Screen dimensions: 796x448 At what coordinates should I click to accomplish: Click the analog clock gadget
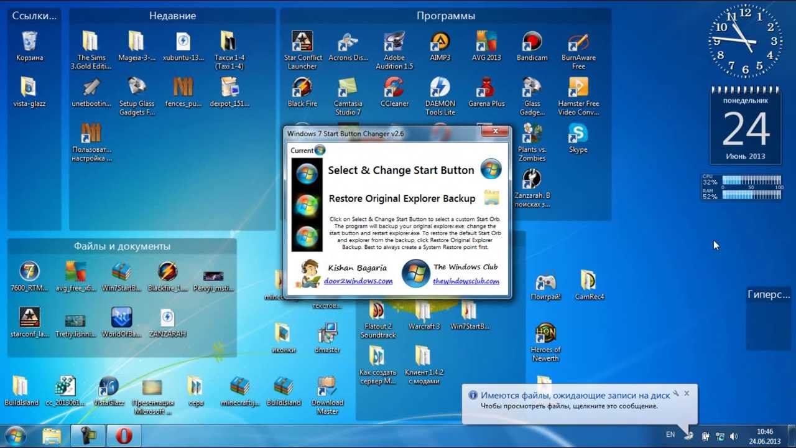click(x=746, y=40)
